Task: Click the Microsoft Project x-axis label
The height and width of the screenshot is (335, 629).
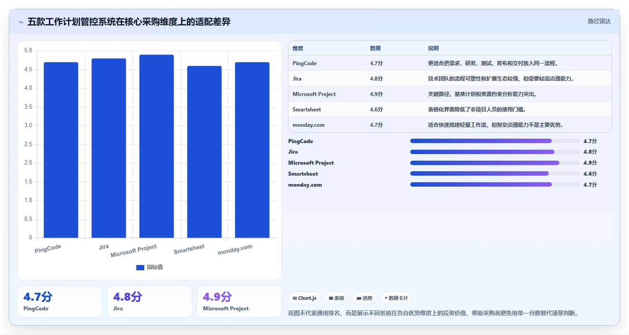Action: (134, 251)
